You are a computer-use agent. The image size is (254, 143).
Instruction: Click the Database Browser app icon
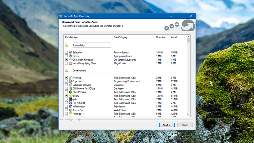[70, 85]
